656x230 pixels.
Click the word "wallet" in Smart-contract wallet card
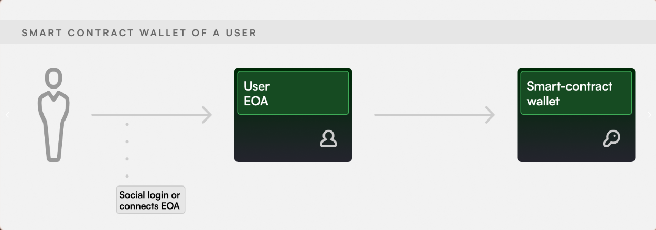coord(543,101)
